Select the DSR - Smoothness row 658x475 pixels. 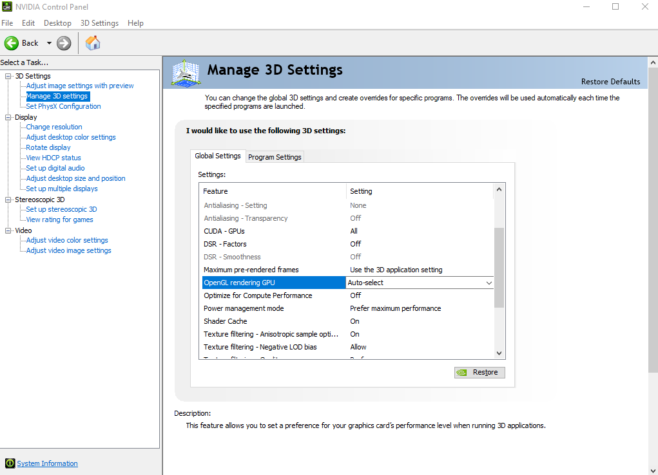347,257
